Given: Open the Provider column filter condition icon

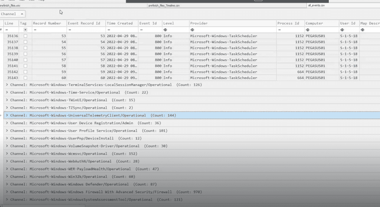Looking at the screenshot, I should [x=192, y=30].
